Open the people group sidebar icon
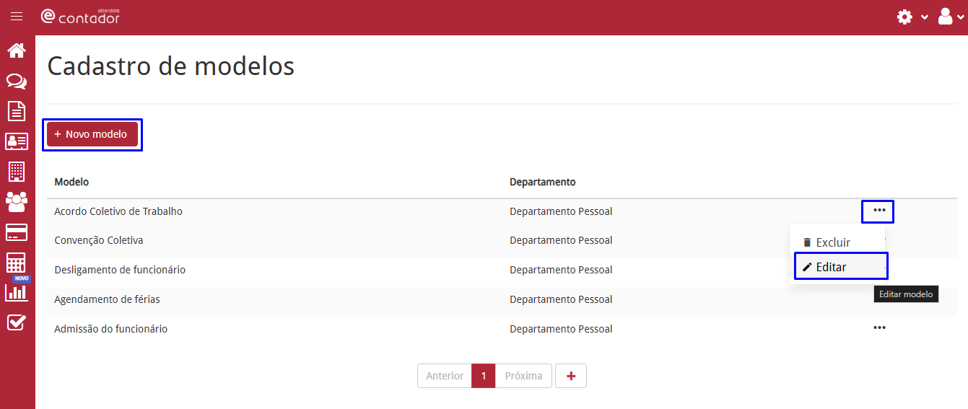Image resolution: width=968 pixels, height=409 pixels. [17, 202]
